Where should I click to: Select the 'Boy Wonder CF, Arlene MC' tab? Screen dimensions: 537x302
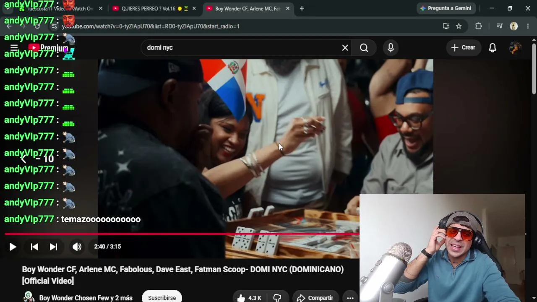[x=248, y=8]
